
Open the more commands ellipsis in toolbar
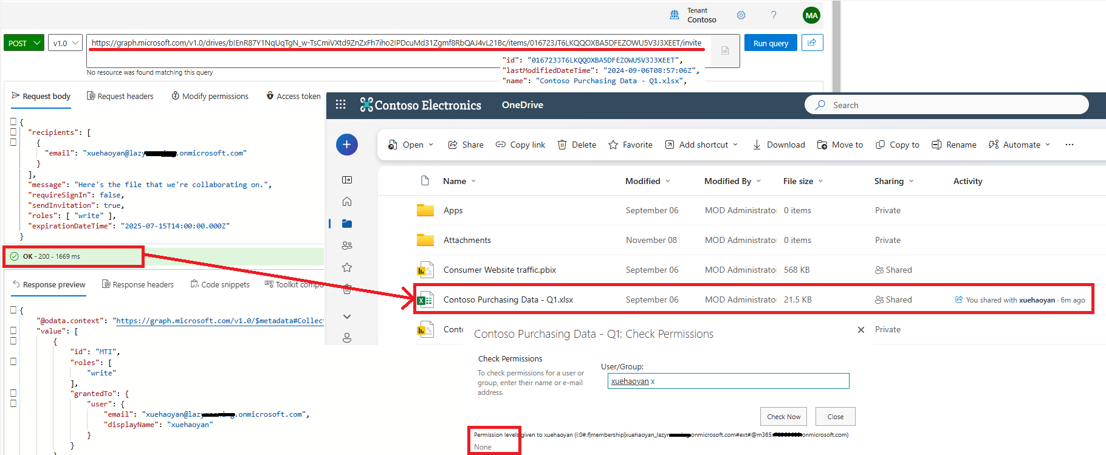point(1070,145)
